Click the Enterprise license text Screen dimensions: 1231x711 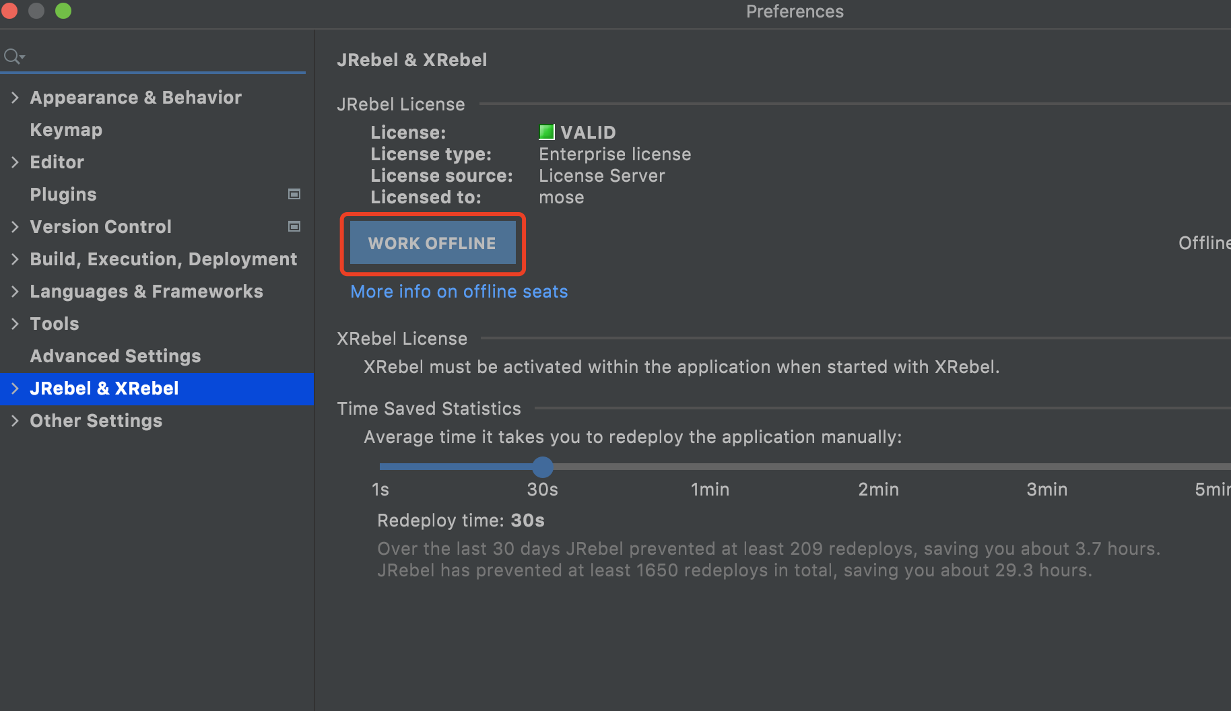(x=615, y=154)
